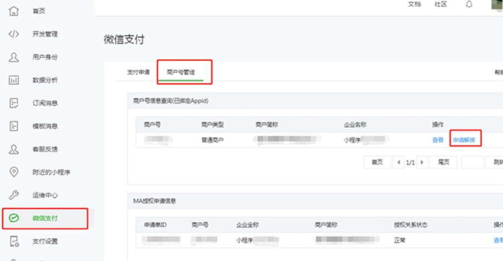503x261 pixels.
Task: Click the 模板消息 page icon
Action: pyautogui.click(x=13, y=126)
